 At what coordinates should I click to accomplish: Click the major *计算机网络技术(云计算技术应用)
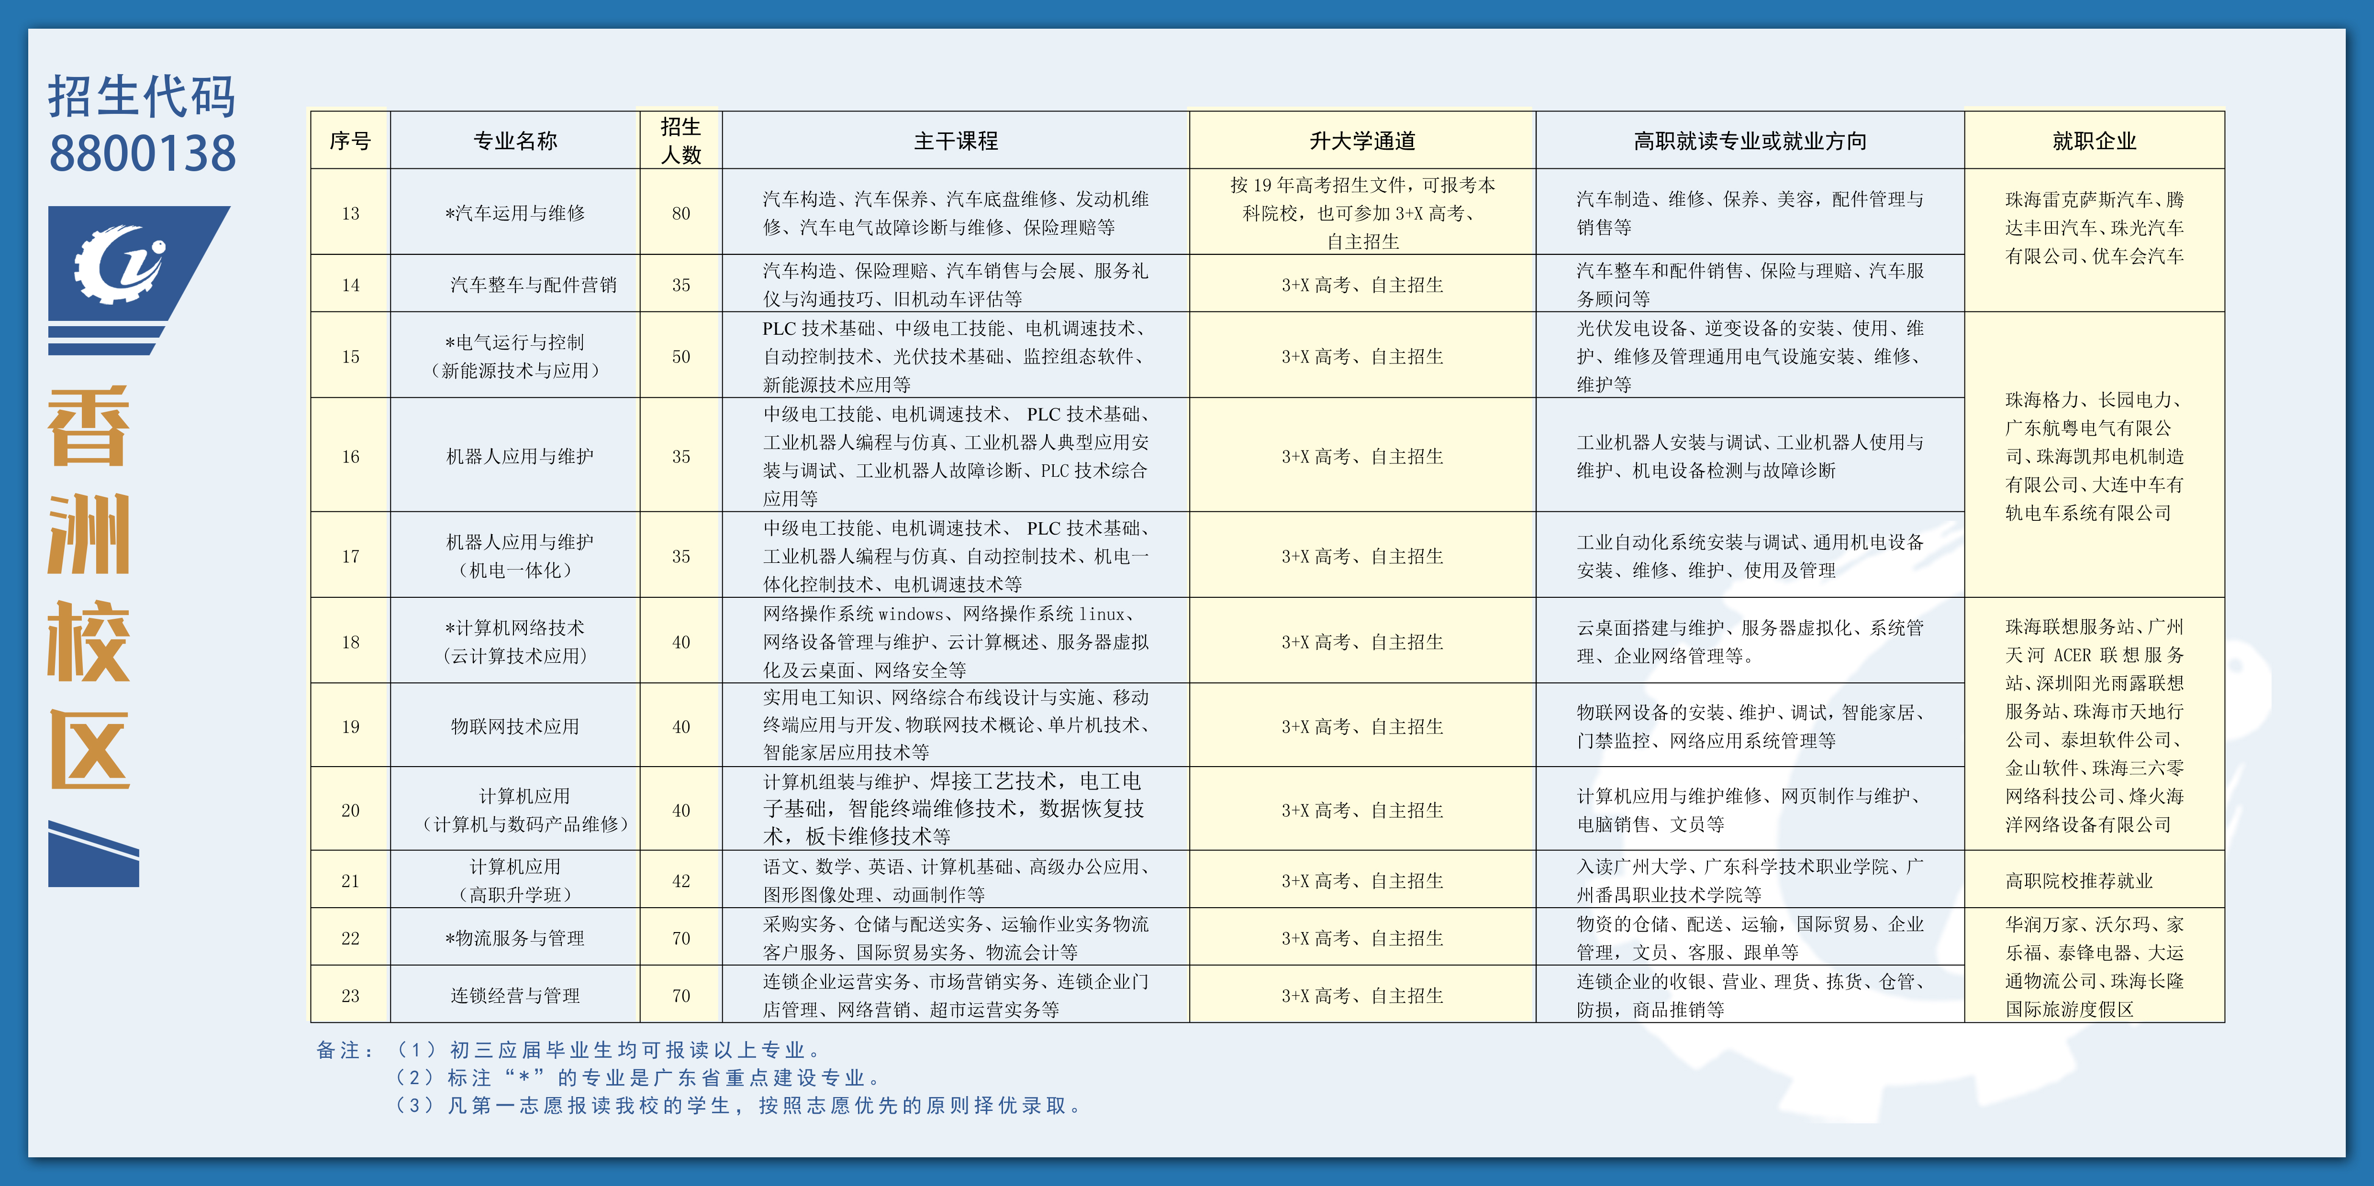[515, 642]
